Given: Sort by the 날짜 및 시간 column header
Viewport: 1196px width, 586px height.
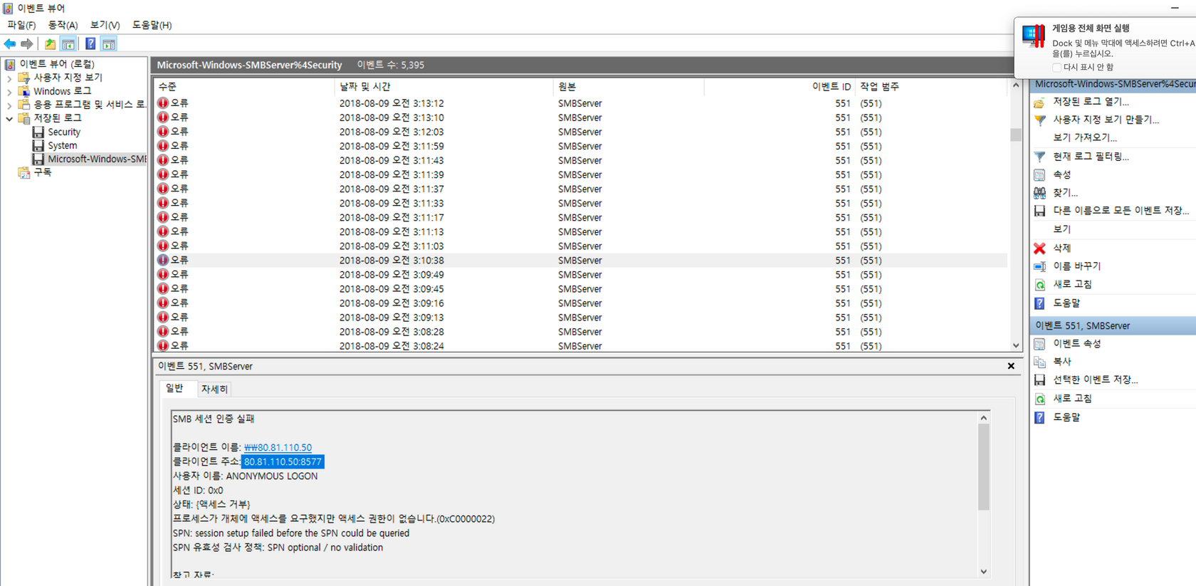Looking at the screenshot, I should (x=444, y=86).
